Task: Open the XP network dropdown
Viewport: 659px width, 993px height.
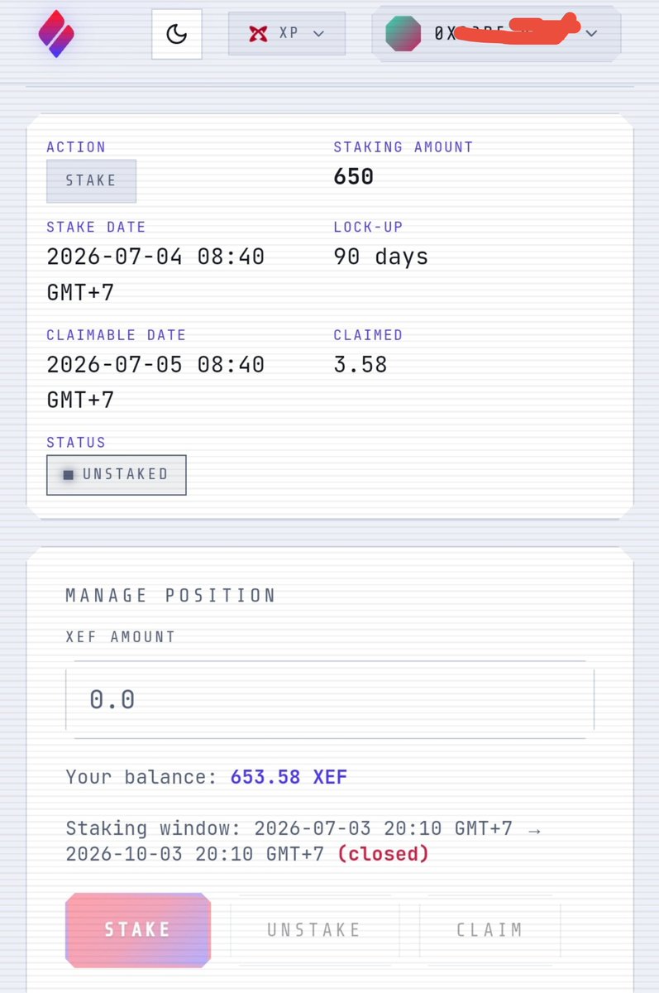Action: tap(287, 34)
